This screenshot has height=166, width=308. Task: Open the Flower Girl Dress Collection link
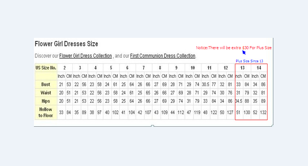[85, 56]
